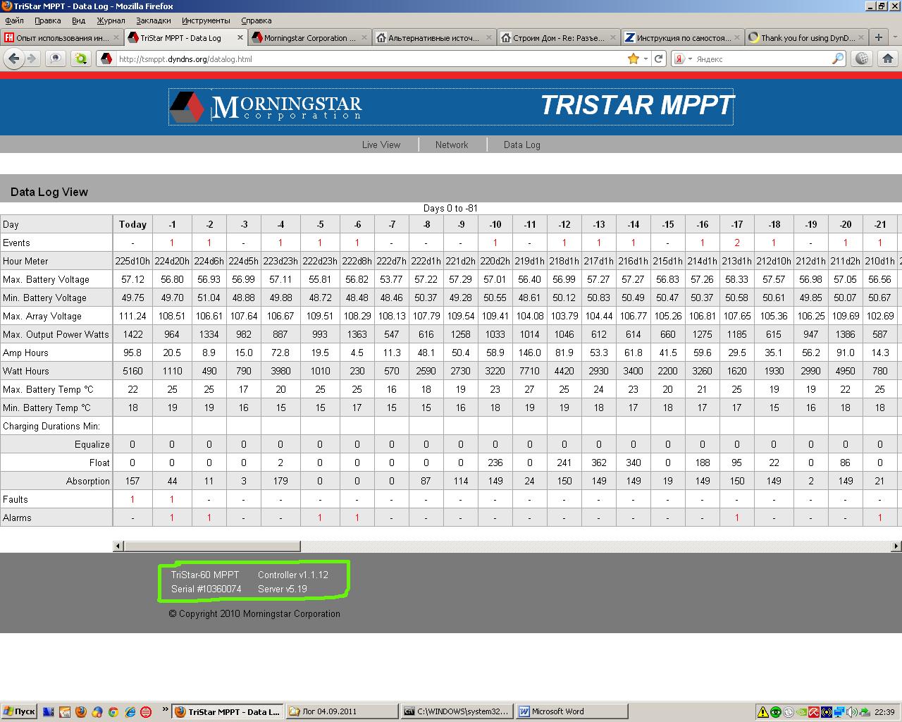Open the Live View page link
The width and height of the screenshot is (902, 722).
pos(381,145)
